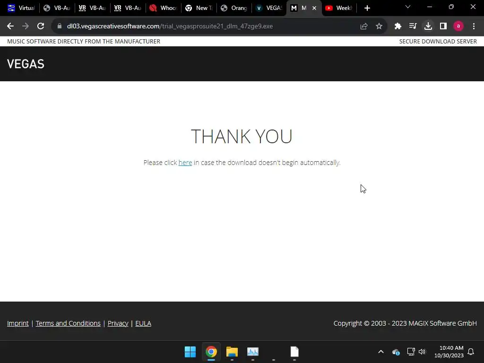Switch to the second VB-Au tab
The width and height of the screenshot is (484, 363).
click(92, 9)
